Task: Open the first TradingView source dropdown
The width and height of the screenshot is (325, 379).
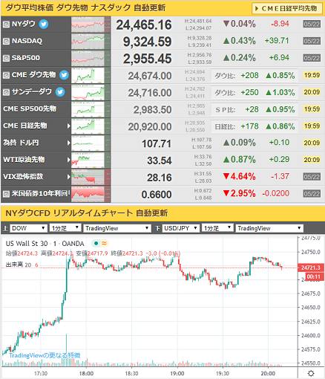Action: click(x=116, y=228)
